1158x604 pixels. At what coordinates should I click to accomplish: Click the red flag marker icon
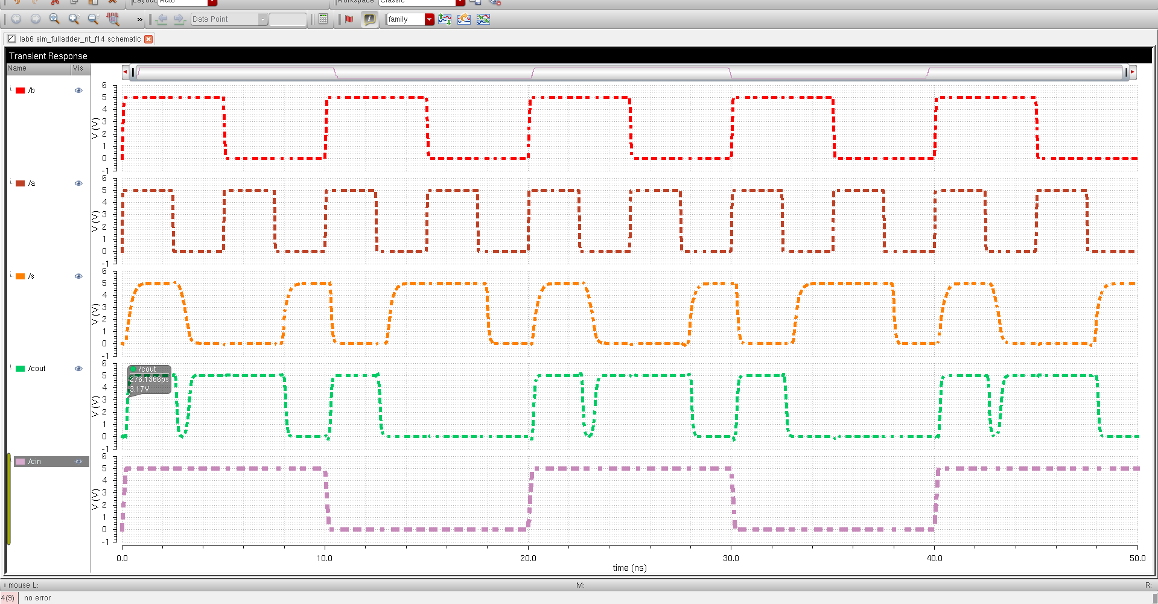(349, 19)
